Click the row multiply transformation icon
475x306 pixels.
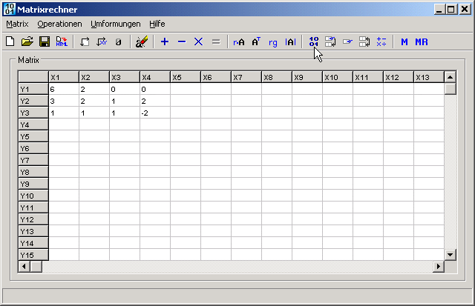pos(347,41)
